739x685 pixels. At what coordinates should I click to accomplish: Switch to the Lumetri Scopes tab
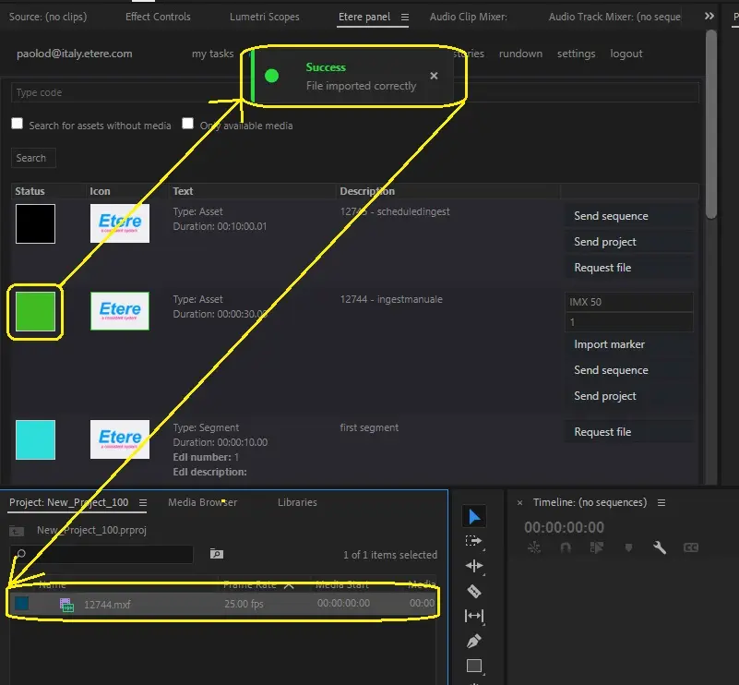click(x=265, y=17)
